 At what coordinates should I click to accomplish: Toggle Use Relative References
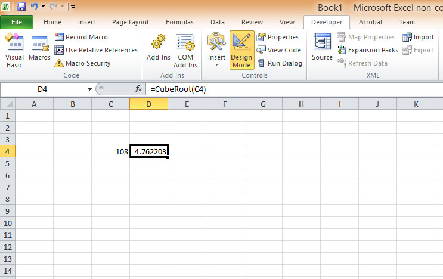(x=95, y=50)
